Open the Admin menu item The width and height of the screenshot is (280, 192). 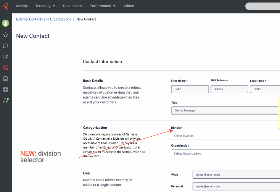129,6
